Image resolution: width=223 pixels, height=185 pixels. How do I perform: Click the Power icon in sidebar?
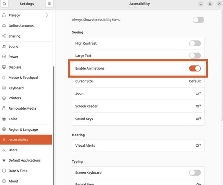pos(4,57)
